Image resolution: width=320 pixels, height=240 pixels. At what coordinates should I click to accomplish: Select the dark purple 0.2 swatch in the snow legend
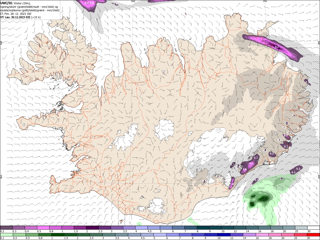click(7, 228)
